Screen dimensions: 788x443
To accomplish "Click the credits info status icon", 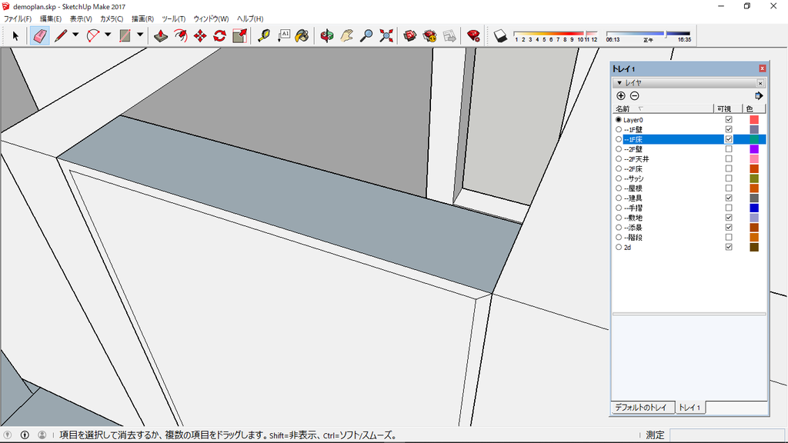I will (25, 435).
